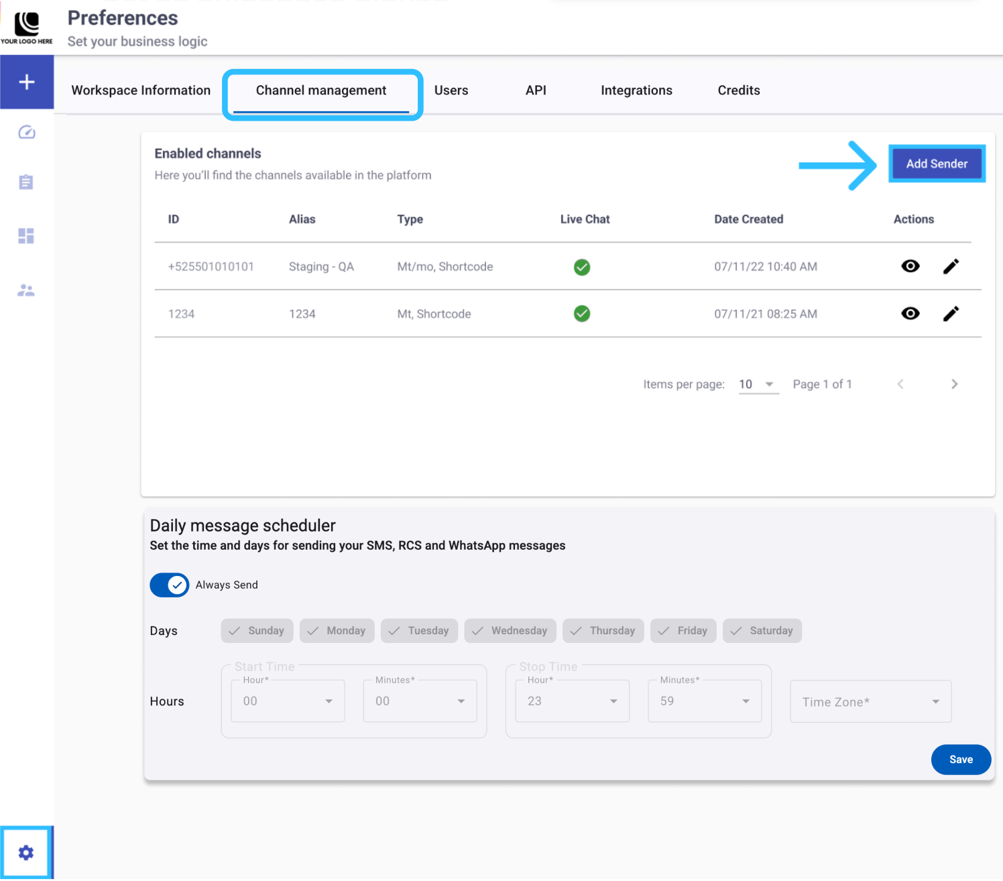This screenshot has width=1003, height=881.
Task: Toggle the Always Send switch
Action: pyautogui.click(x=170, y=585)
